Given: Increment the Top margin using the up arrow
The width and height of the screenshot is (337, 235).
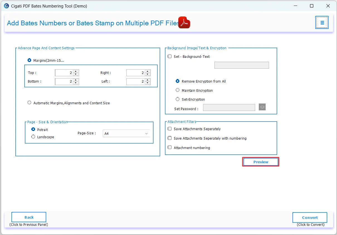Looking at the screenshot, I should pos(75,71).
